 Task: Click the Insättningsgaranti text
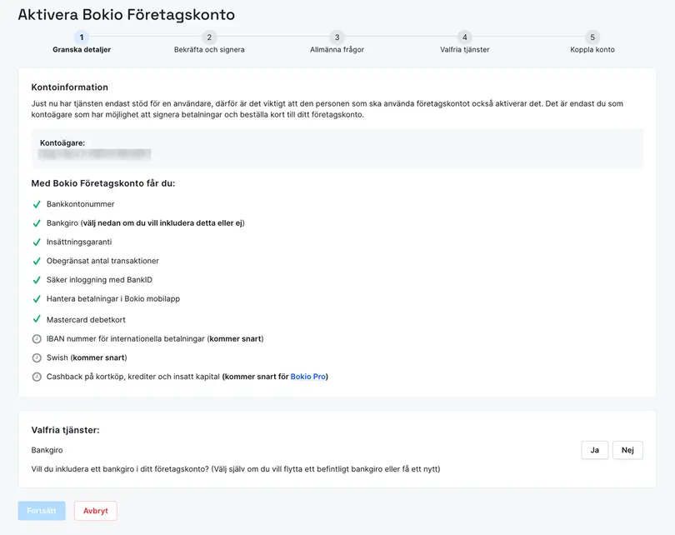79,242
